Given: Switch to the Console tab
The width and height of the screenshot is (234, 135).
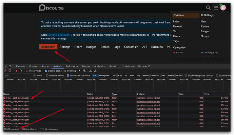Looking at the screenshot, I should [x=33, y=66].
